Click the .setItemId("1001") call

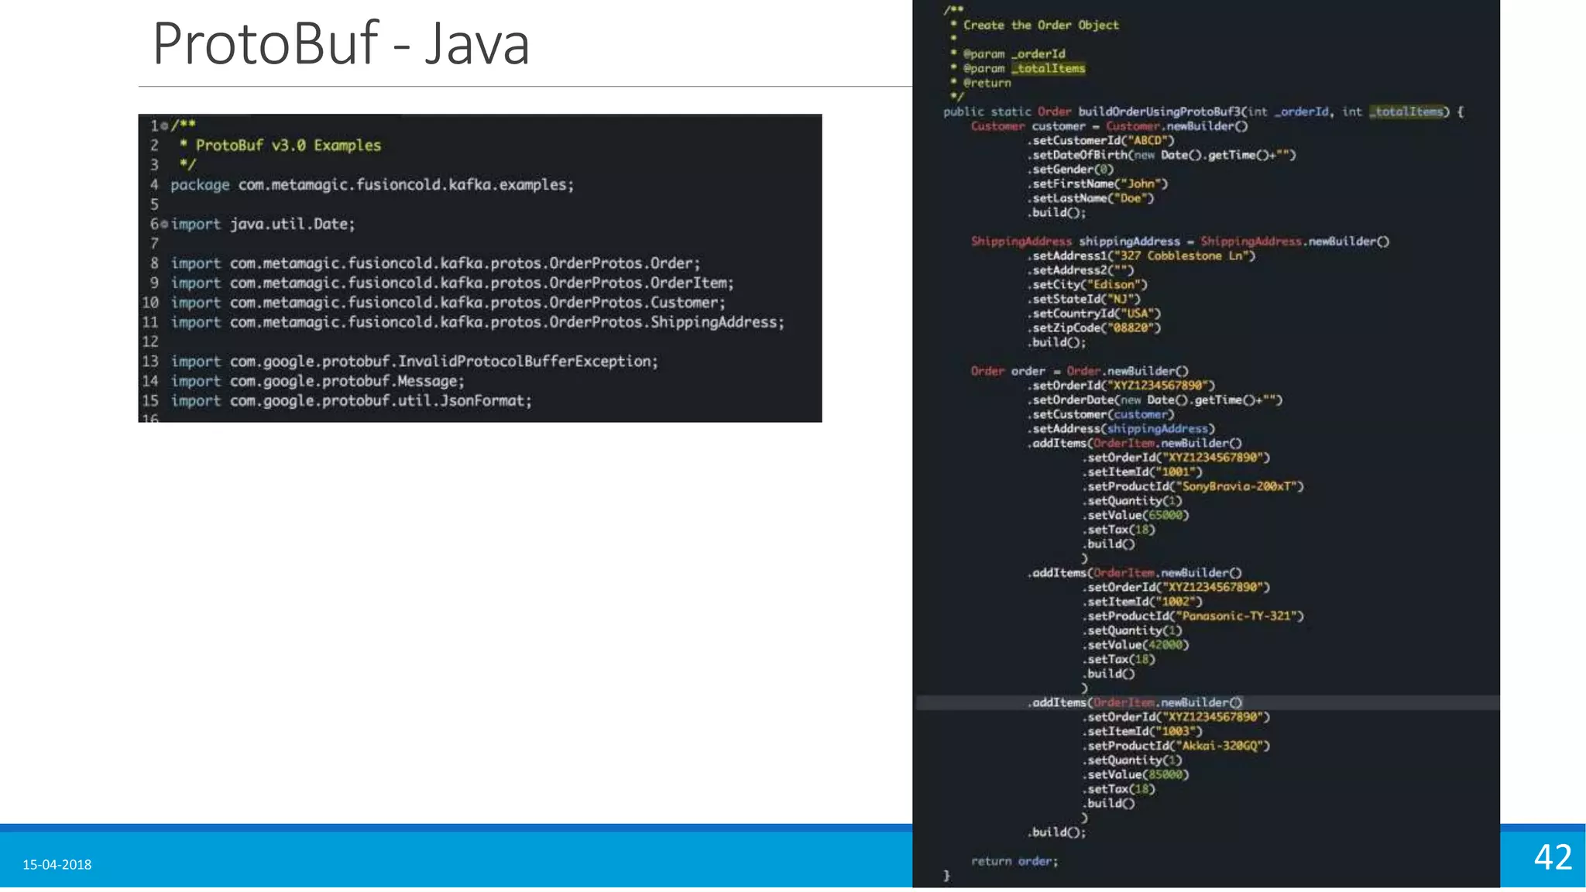tap(1142, 472)
